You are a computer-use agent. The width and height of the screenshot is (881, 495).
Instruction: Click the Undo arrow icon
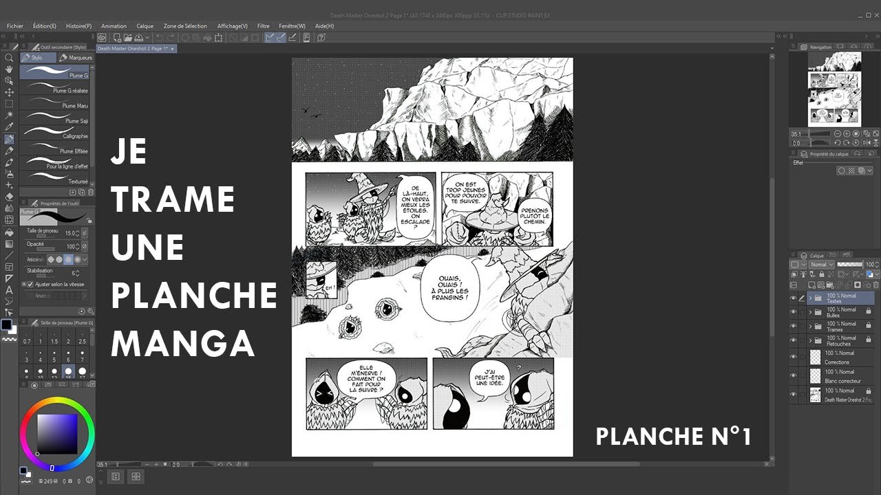click(160, 38)
